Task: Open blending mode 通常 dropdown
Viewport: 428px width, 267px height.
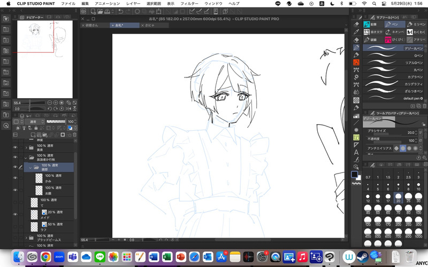Action: (35, 122)
